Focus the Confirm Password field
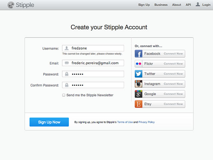Screen dimensions: 213x160 (x=93, y=85)
